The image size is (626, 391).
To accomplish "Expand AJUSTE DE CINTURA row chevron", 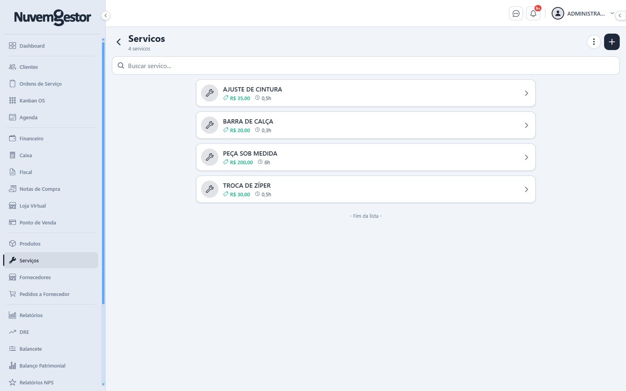I will (526, 93).
